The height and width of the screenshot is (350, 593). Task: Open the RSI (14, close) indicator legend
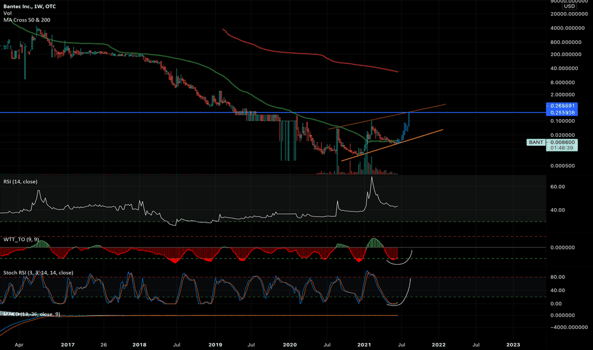pyautogui.click(x=20, y=181)
